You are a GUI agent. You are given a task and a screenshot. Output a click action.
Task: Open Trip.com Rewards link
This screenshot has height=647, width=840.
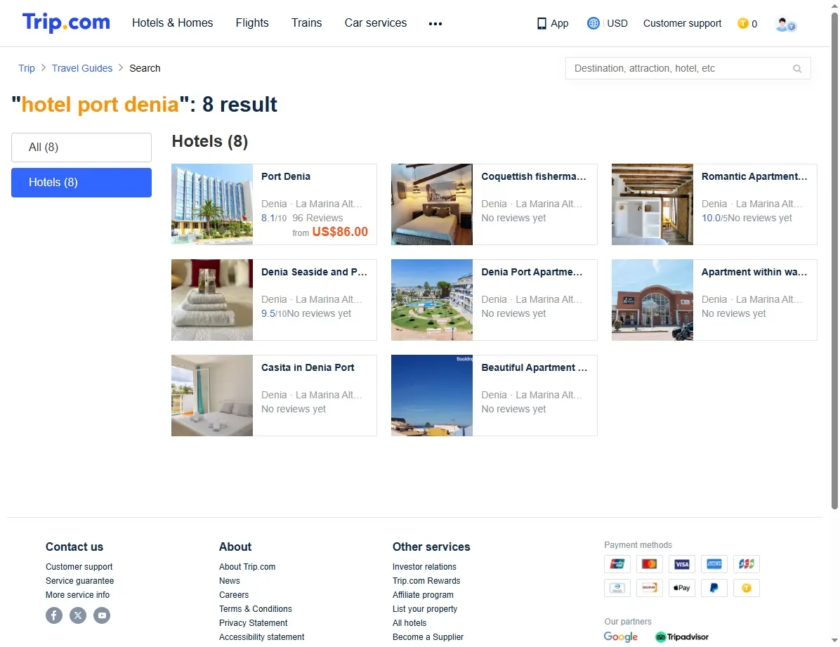tap(426, 581)
